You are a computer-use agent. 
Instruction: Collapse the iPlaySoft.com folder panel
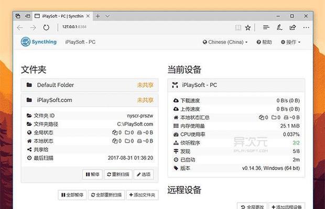click(90, 100)
